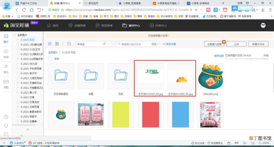Open 更多设置 link

[x=170, y=44]
